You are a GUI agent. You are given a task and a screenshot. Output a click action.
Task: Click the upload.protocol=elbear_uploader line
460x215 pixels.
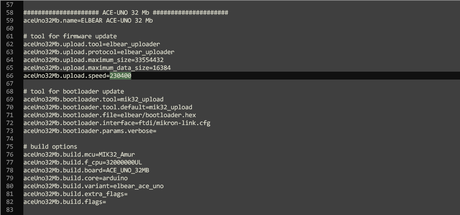99,52
